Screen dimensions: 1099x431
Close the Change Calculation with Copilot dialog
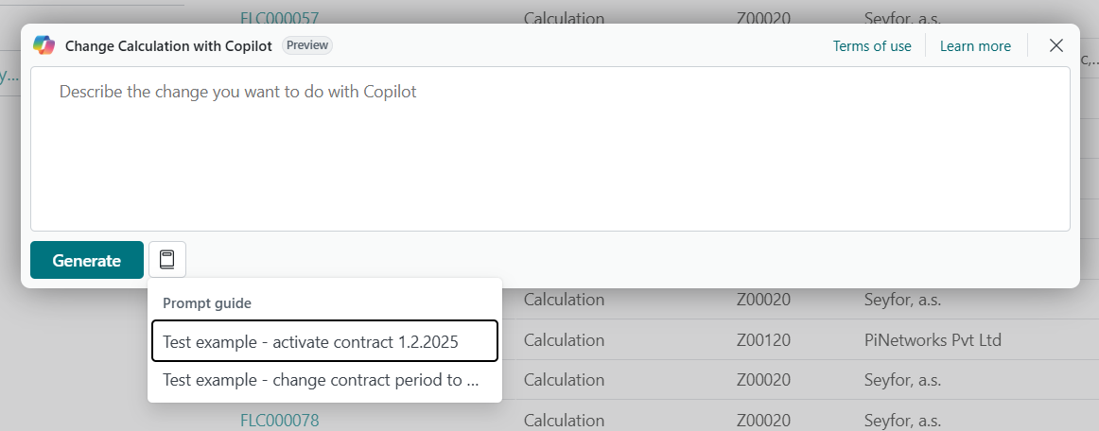[x=1056, y=45]
